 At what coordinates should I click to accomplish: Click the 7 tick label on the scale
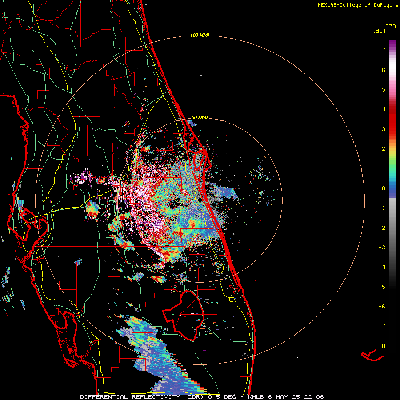pyautogui.click(x=384, y=50)
